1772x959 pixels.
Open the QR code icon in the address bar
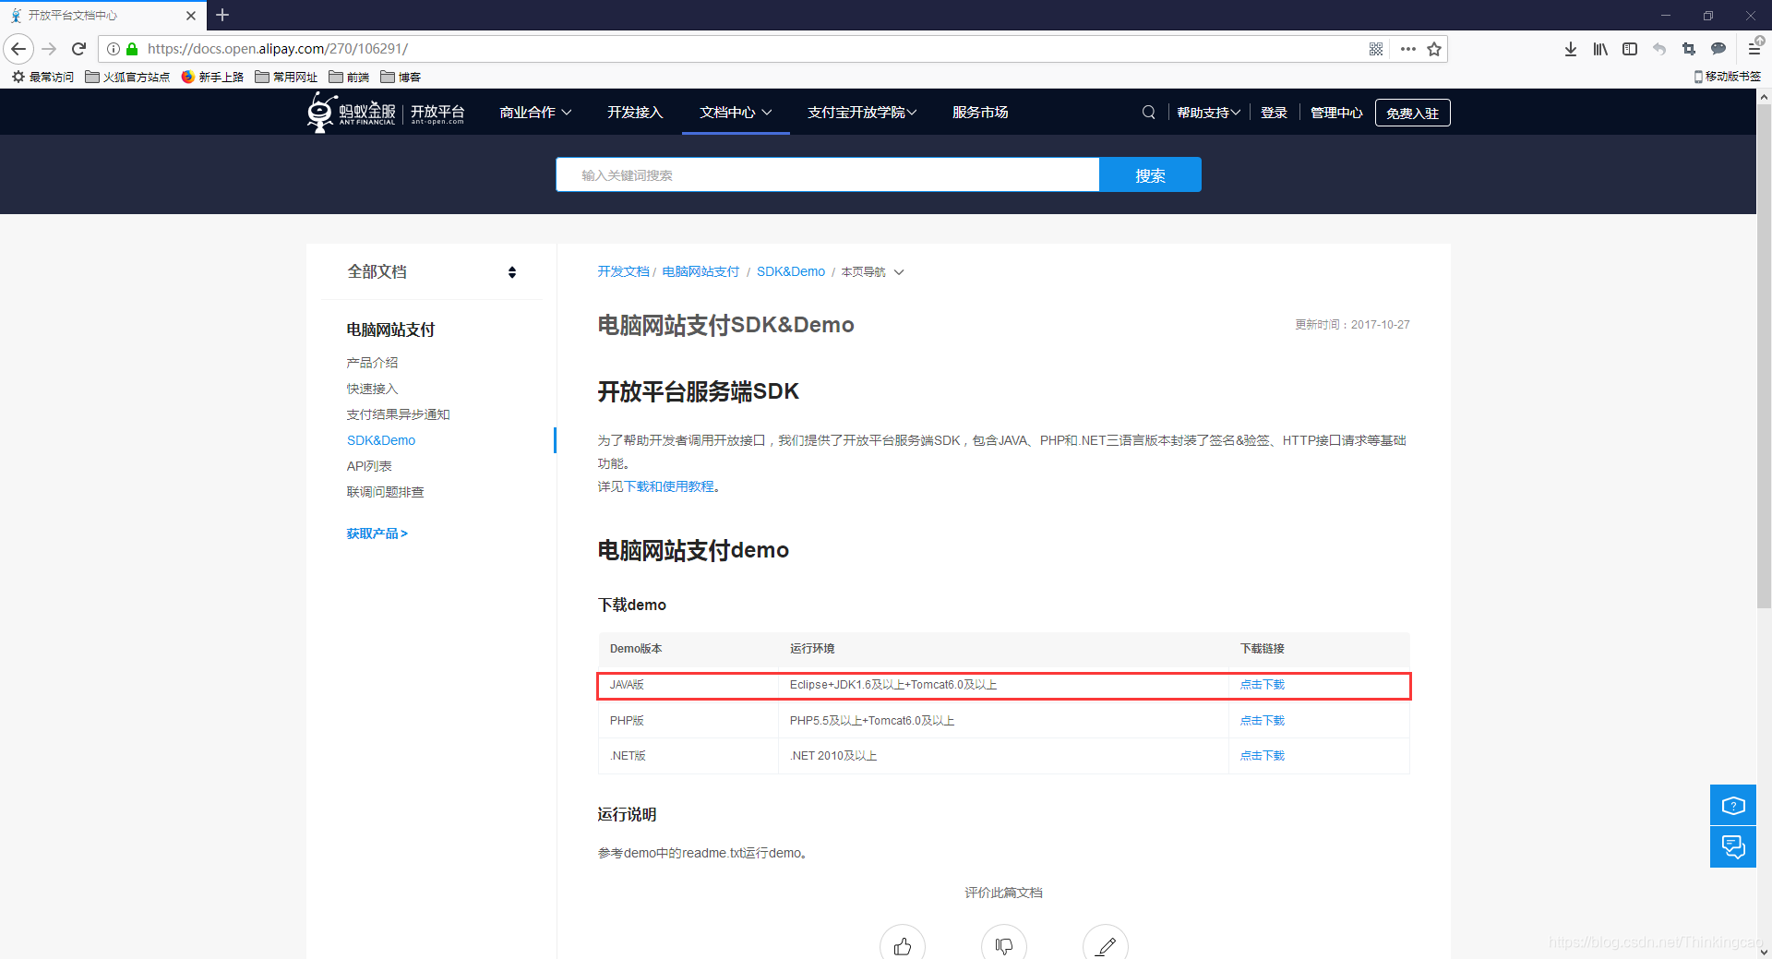1376,49
